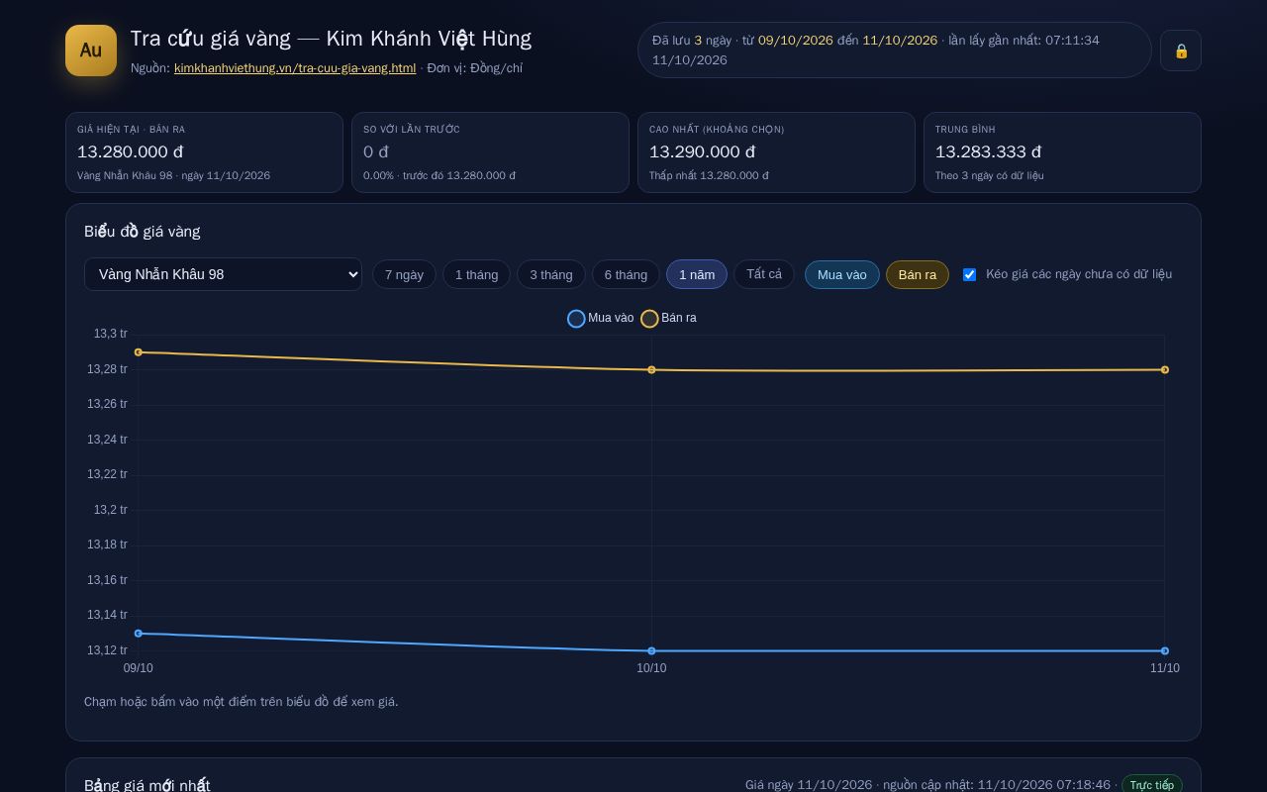Image resolution: width=1267 pixels, height=792 pixels.
Task: Click the Bán ra legend swatch
Action: 649,318
